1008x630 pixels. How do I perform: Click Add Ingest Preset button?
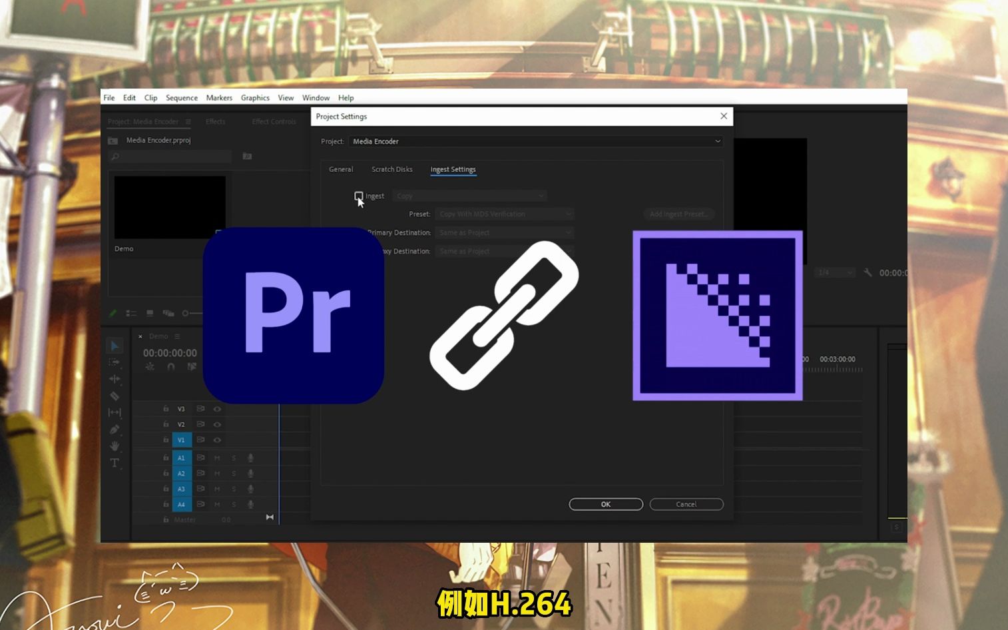click(678, 214)
